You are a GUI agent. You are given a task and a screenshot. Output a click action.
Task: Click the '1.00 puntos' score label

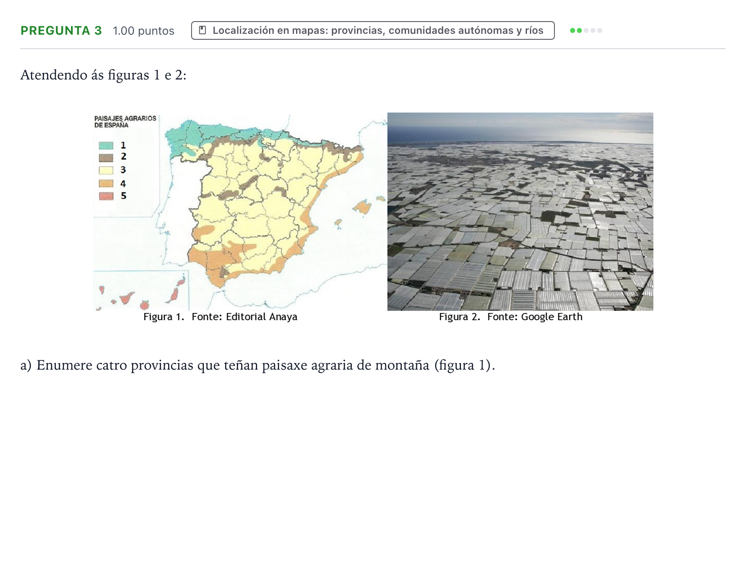coord(143,31)
